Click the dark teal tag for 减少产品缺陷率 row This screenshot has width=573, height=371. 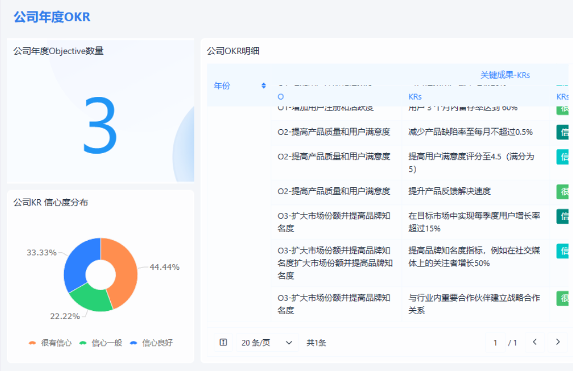click(564, 132)
